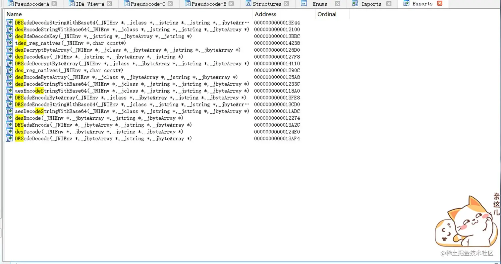Click the Pseudocode-C tab's page icon
Screen dimensions: 501x264
click(x=126, y=4)
